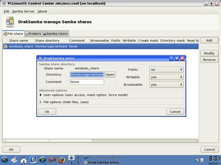The image size is (221, 165).
Task: Switch to virtual desktop 3
Action: pos(71,163)
